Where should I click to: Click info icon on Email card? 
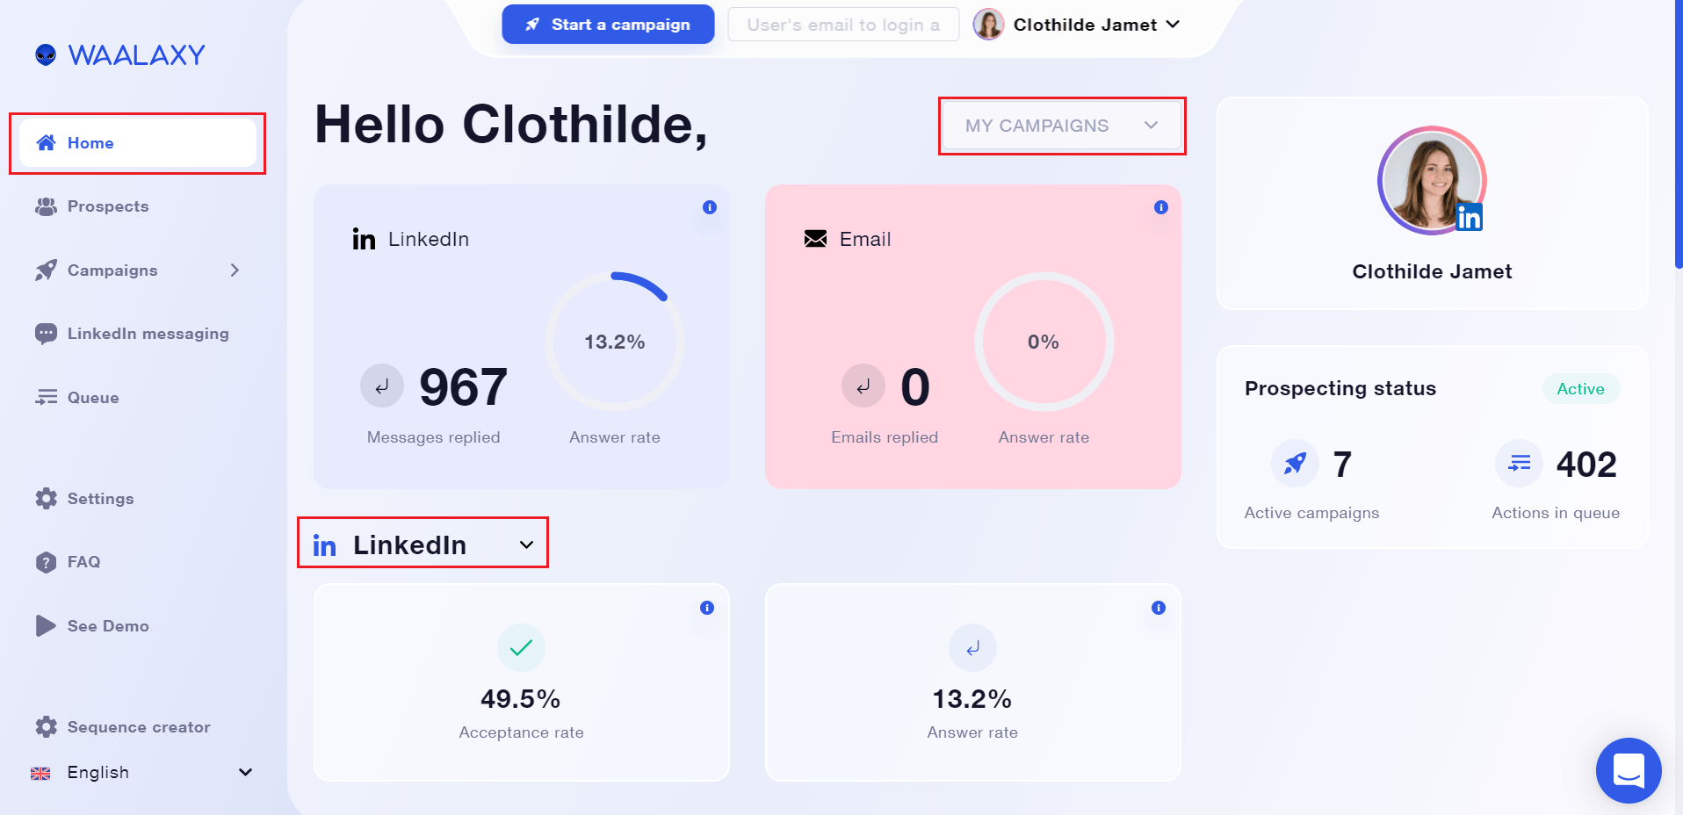coord(1161,207)
